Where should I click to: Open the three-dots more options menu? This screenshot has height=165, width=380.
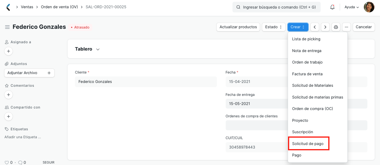click(x=346, y=27)
